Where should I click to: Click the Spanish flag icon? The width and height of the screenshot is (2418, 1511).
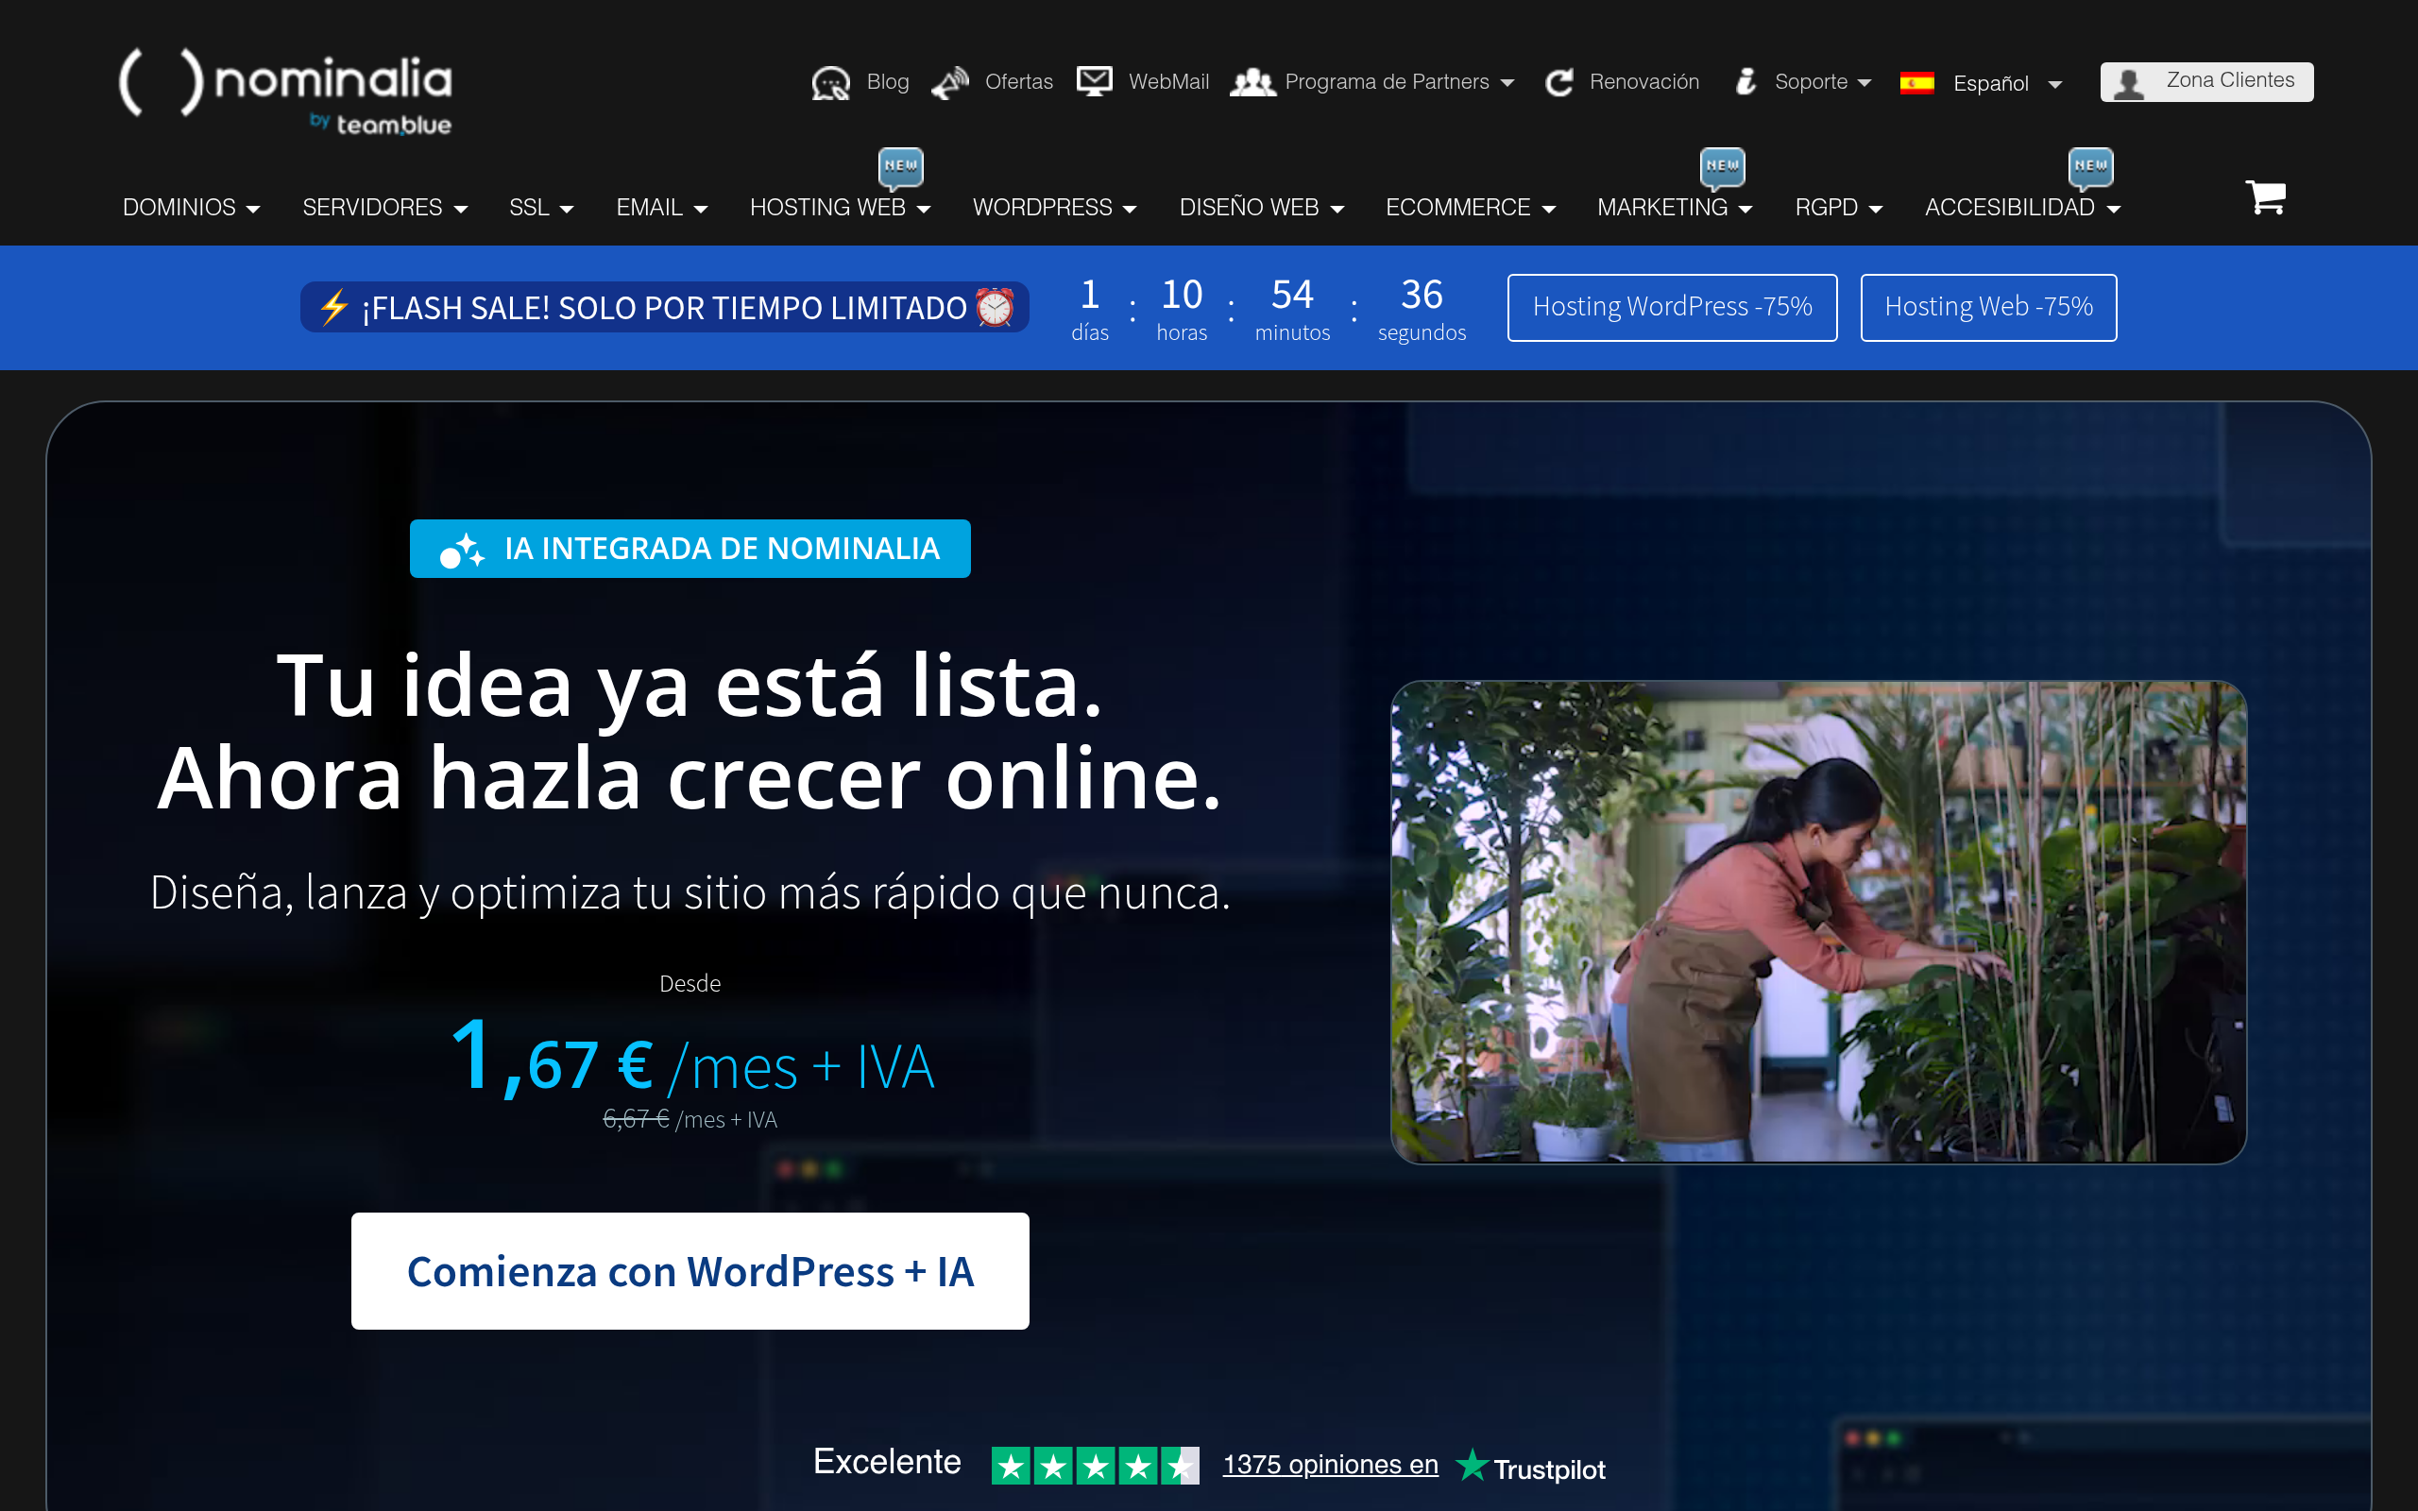1916,83
